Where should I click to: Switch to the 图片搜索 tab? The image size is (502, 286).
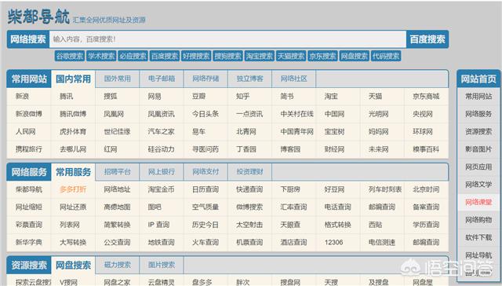click(162, 265)
